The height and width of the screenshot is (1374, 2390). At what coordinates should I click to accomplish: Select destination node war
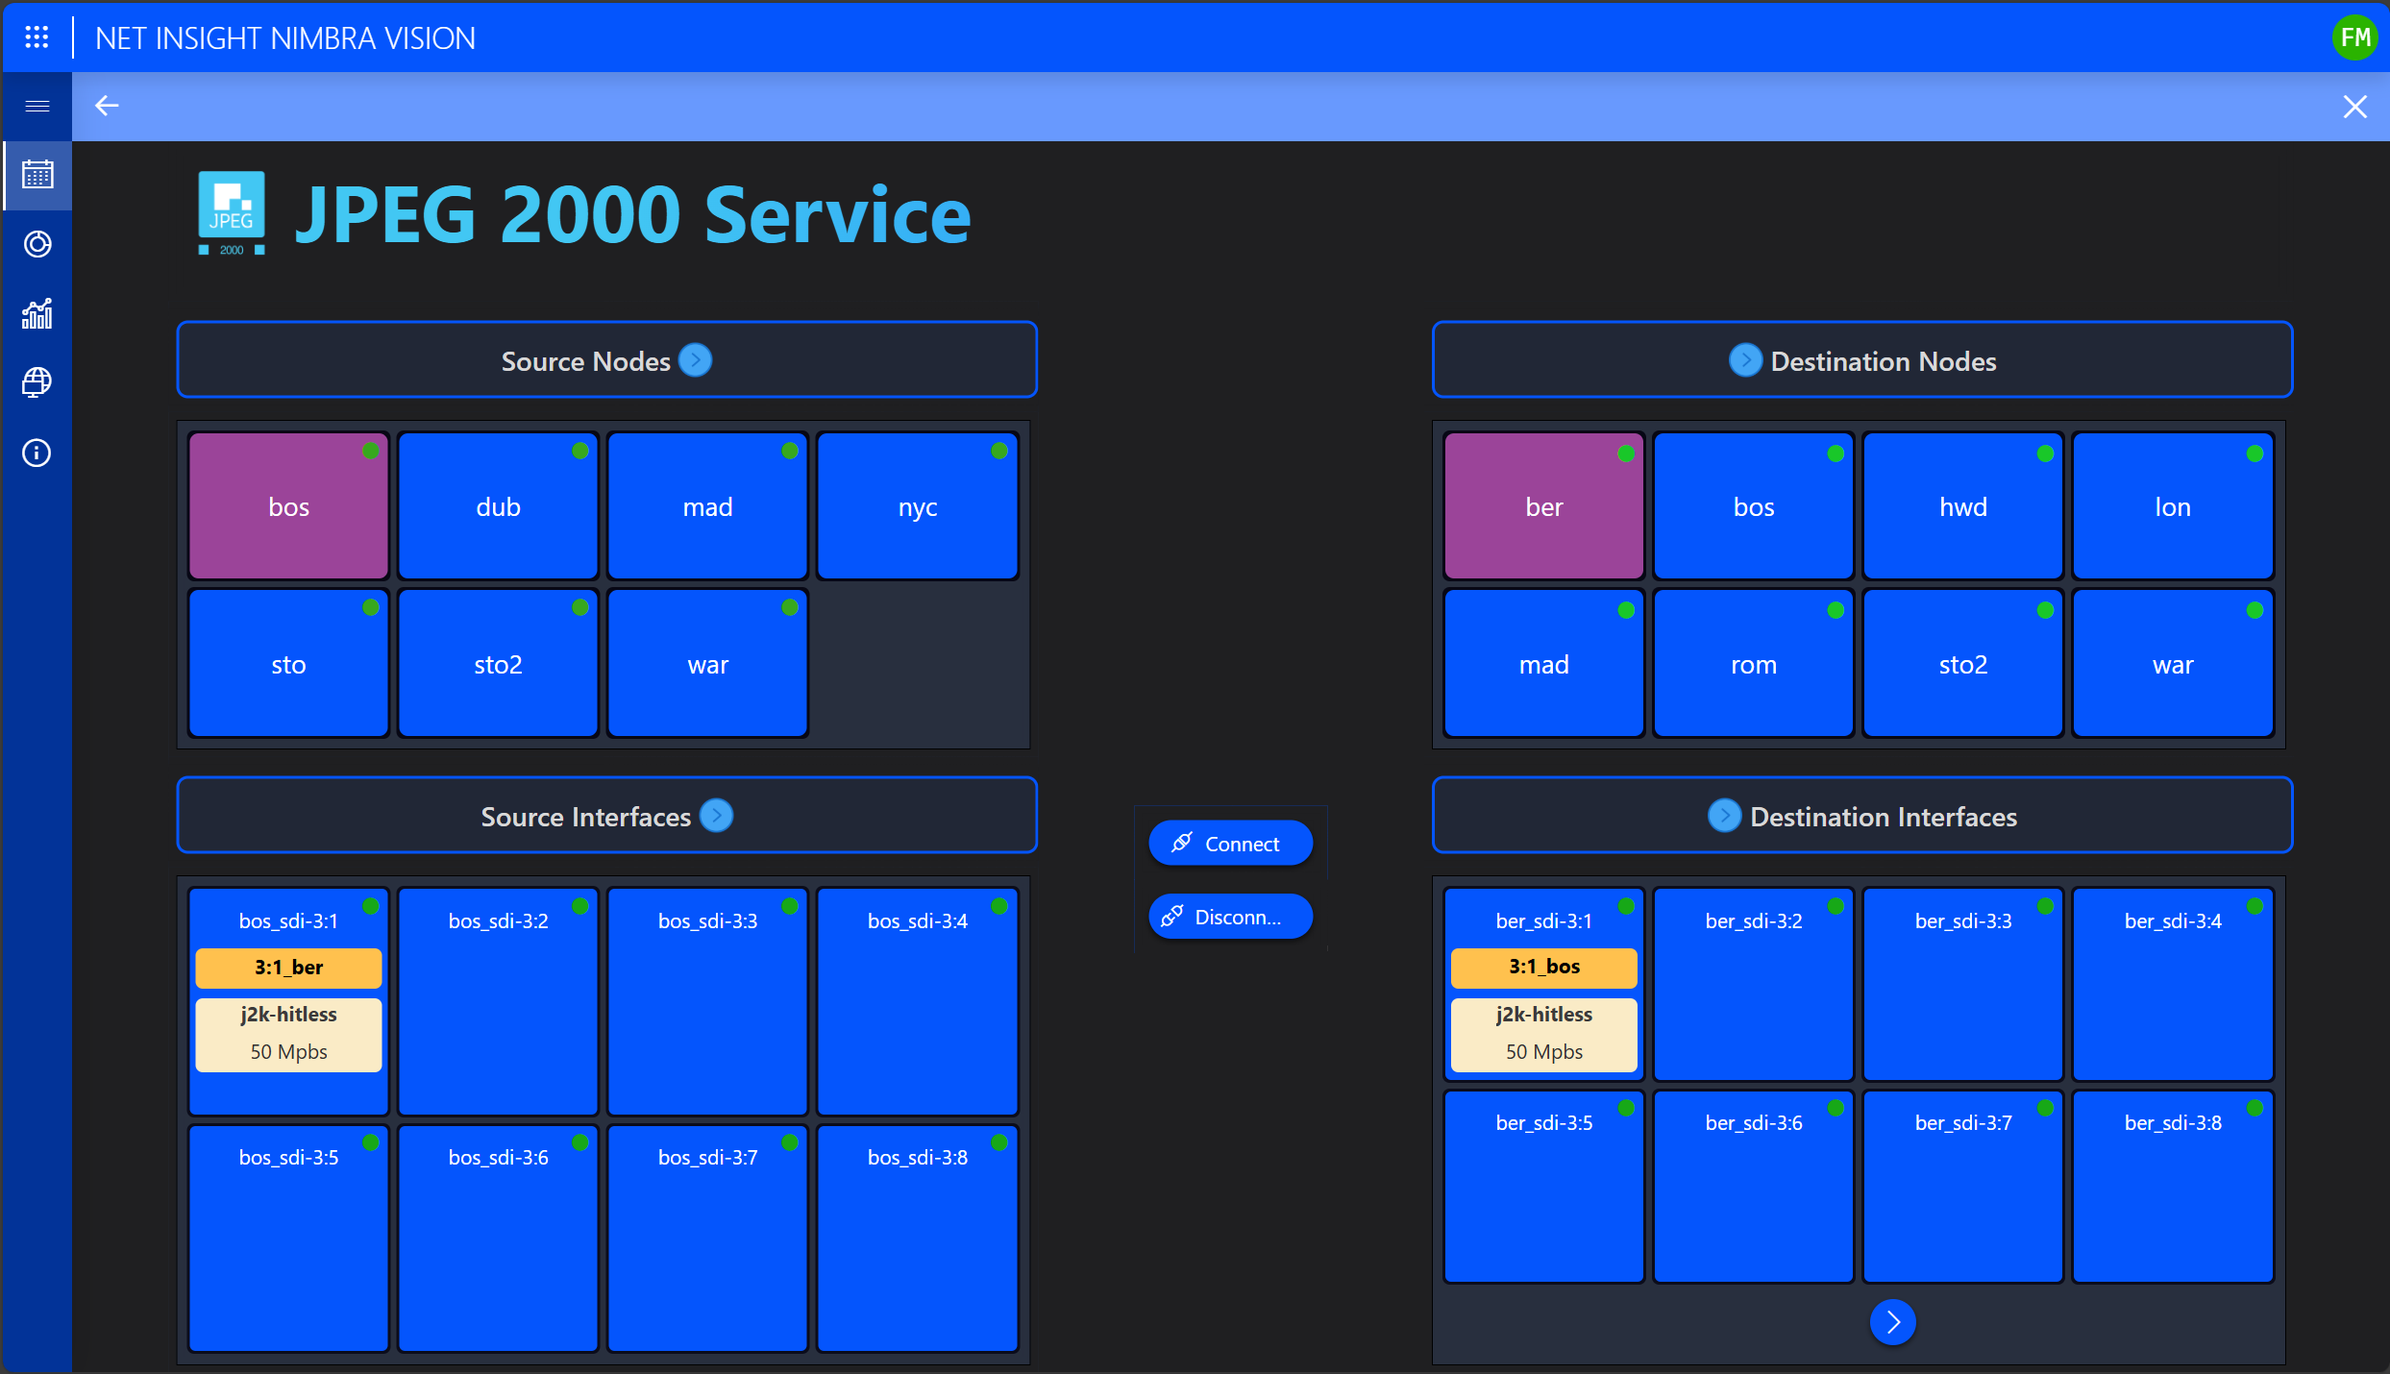pyautogui.click(x=2172, y=664)
